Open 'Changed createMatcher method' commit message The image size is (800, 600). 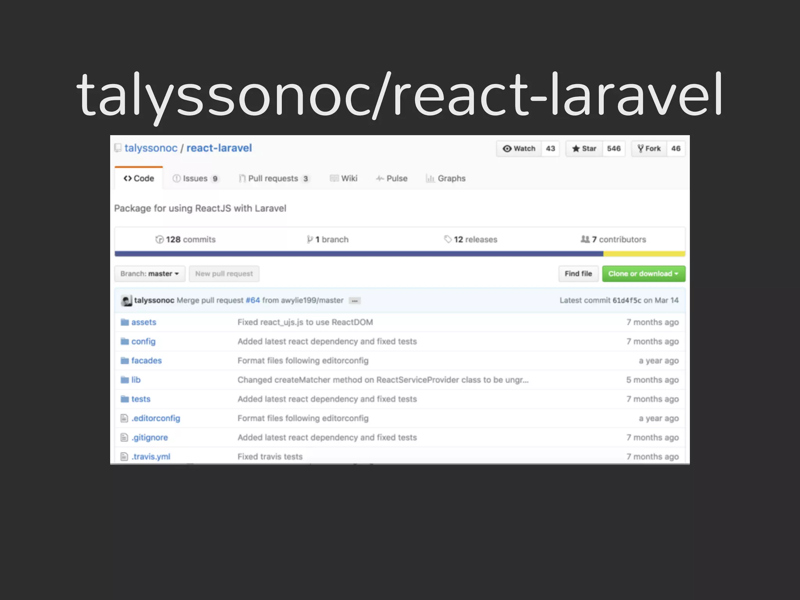383,380
